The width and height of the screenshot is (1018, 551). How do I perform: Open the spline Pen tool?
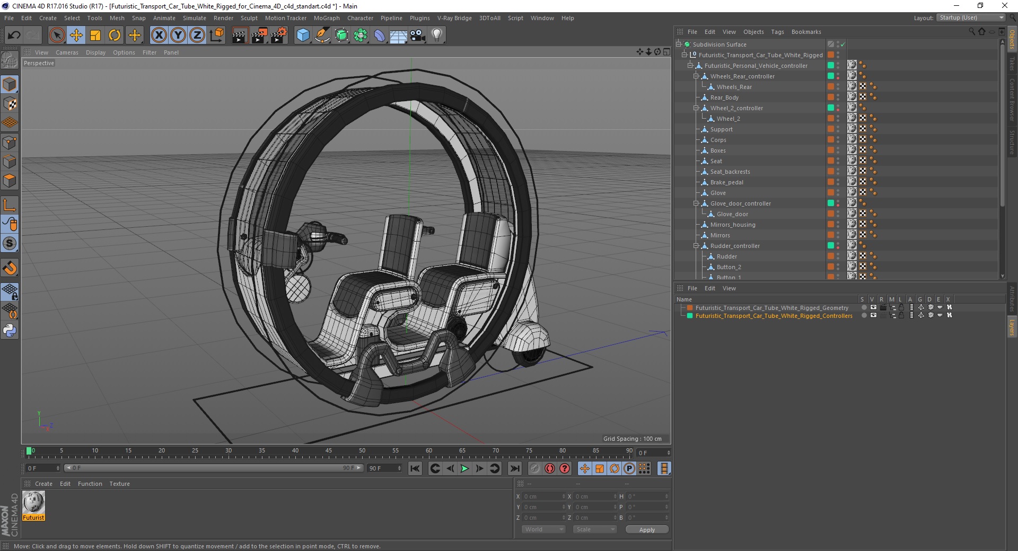(x=322, y=35)
